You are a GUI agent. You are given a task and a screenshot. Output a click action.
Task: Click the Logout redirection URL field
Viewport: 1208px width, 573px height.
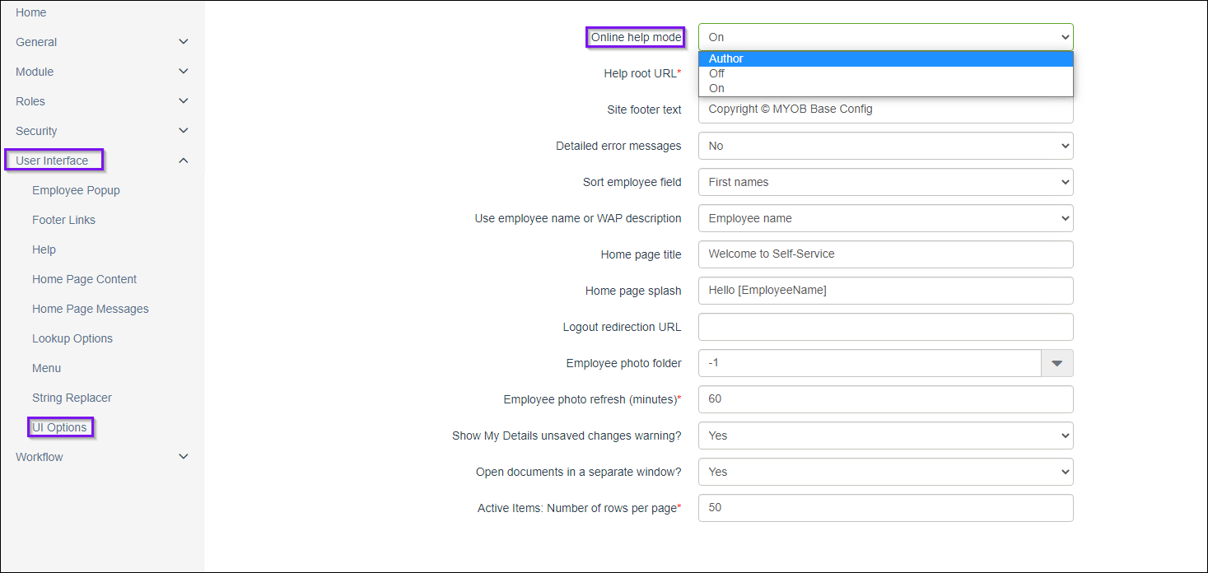pos(885,327)
